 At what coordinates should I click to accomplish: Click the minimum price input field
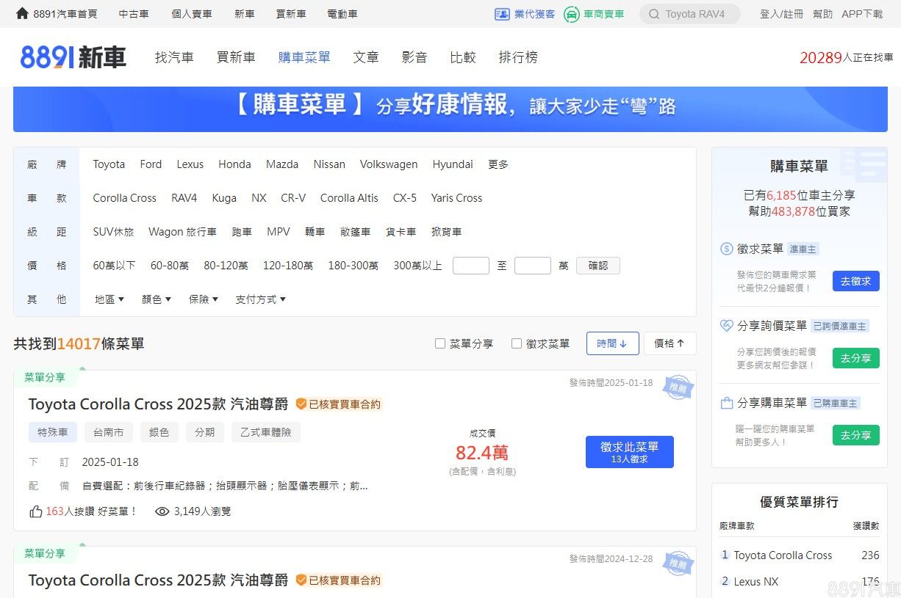pos(470,266)
